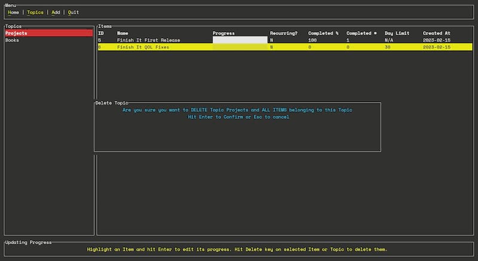
Task: Open the Topics menu item
Action: coord(35,13)
